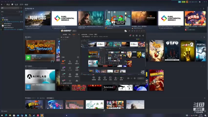Click the record camera icon in streaming tool
Image resolution: width=208 pixels, height=117 pixels.
(128, 78)
